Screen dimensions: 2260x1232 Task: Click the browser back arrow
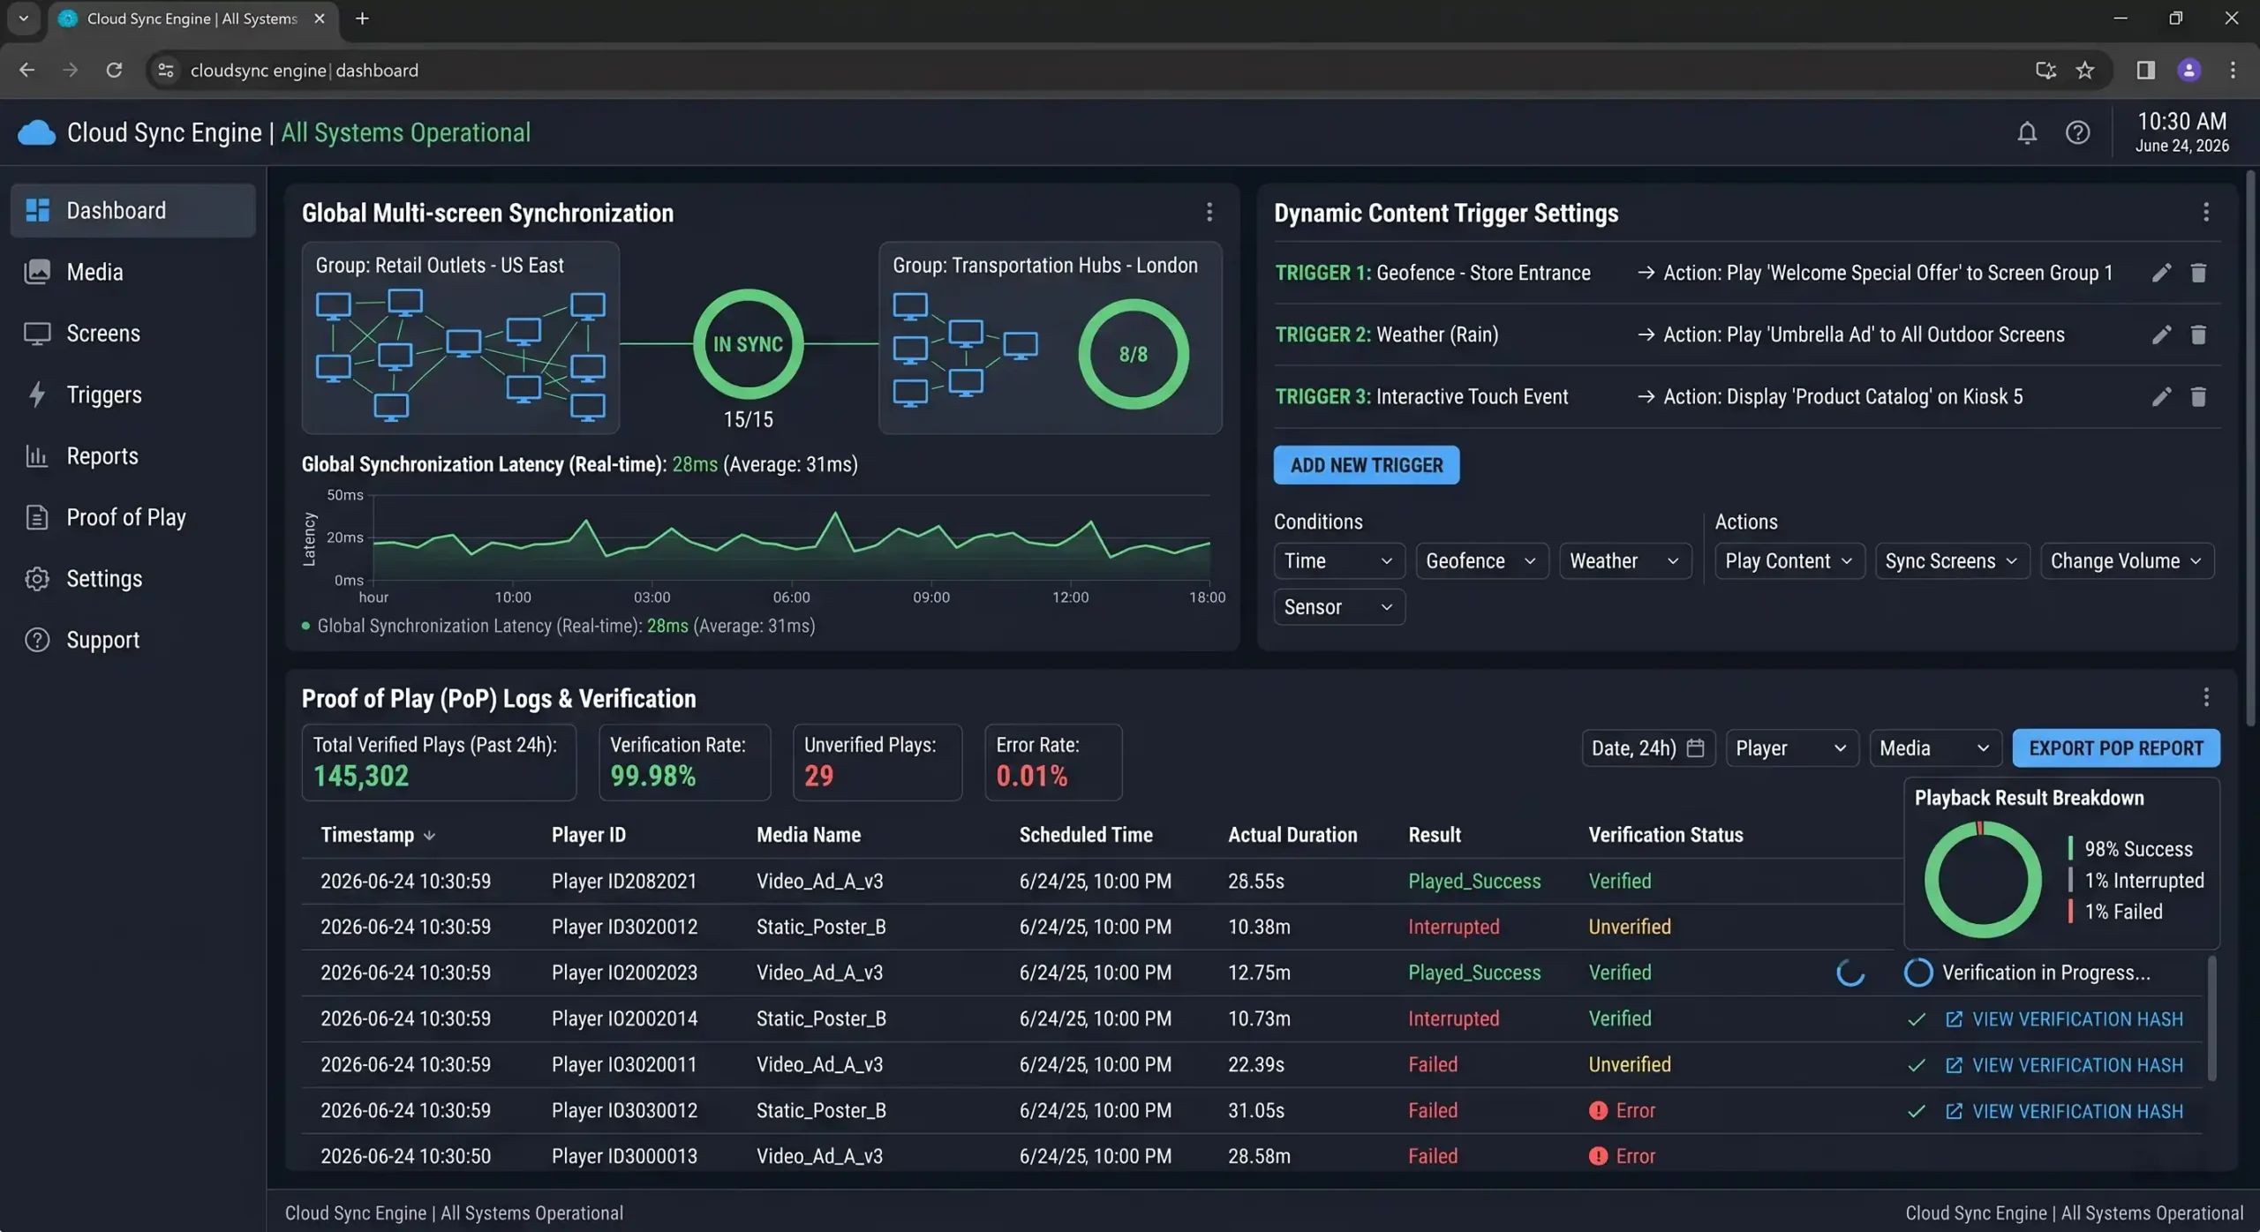tap(27, 71)
